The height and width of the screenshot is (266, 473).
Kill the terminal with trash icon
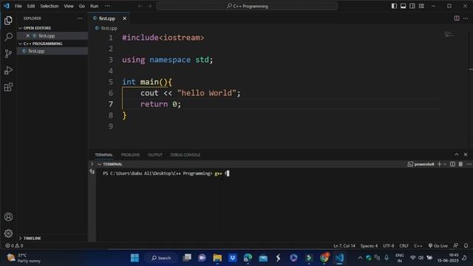coord(460,164)
